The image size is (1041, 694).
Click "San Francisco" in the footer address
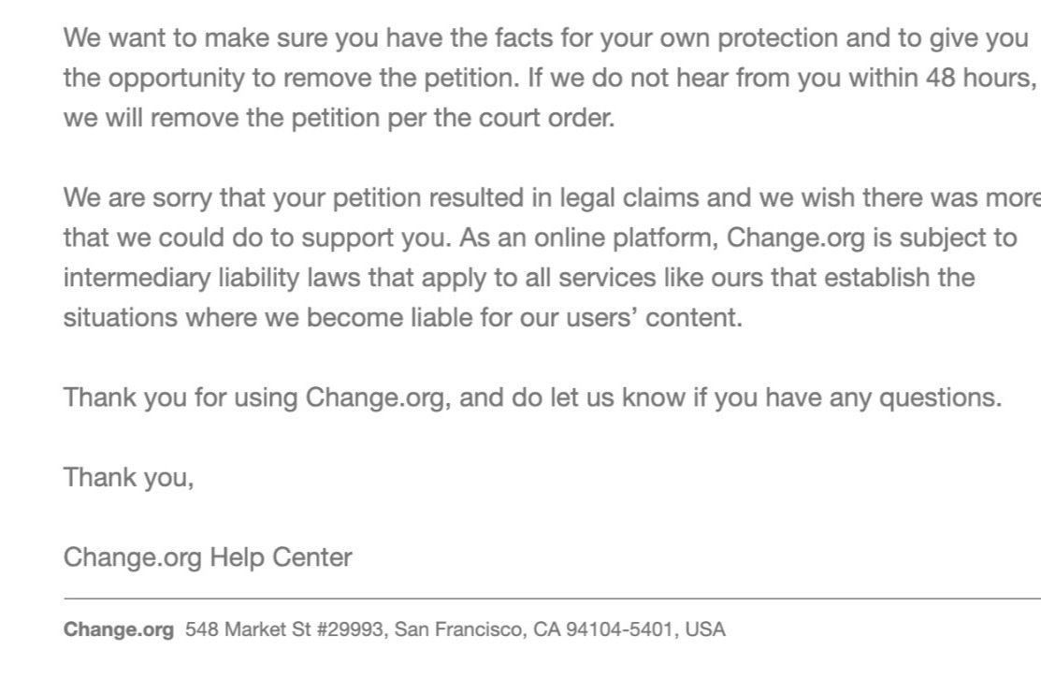460,629
